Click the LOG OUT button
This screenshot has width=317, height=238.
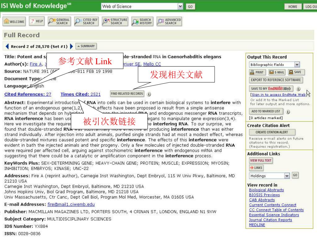pyautogui.click(x=310, y=7)
